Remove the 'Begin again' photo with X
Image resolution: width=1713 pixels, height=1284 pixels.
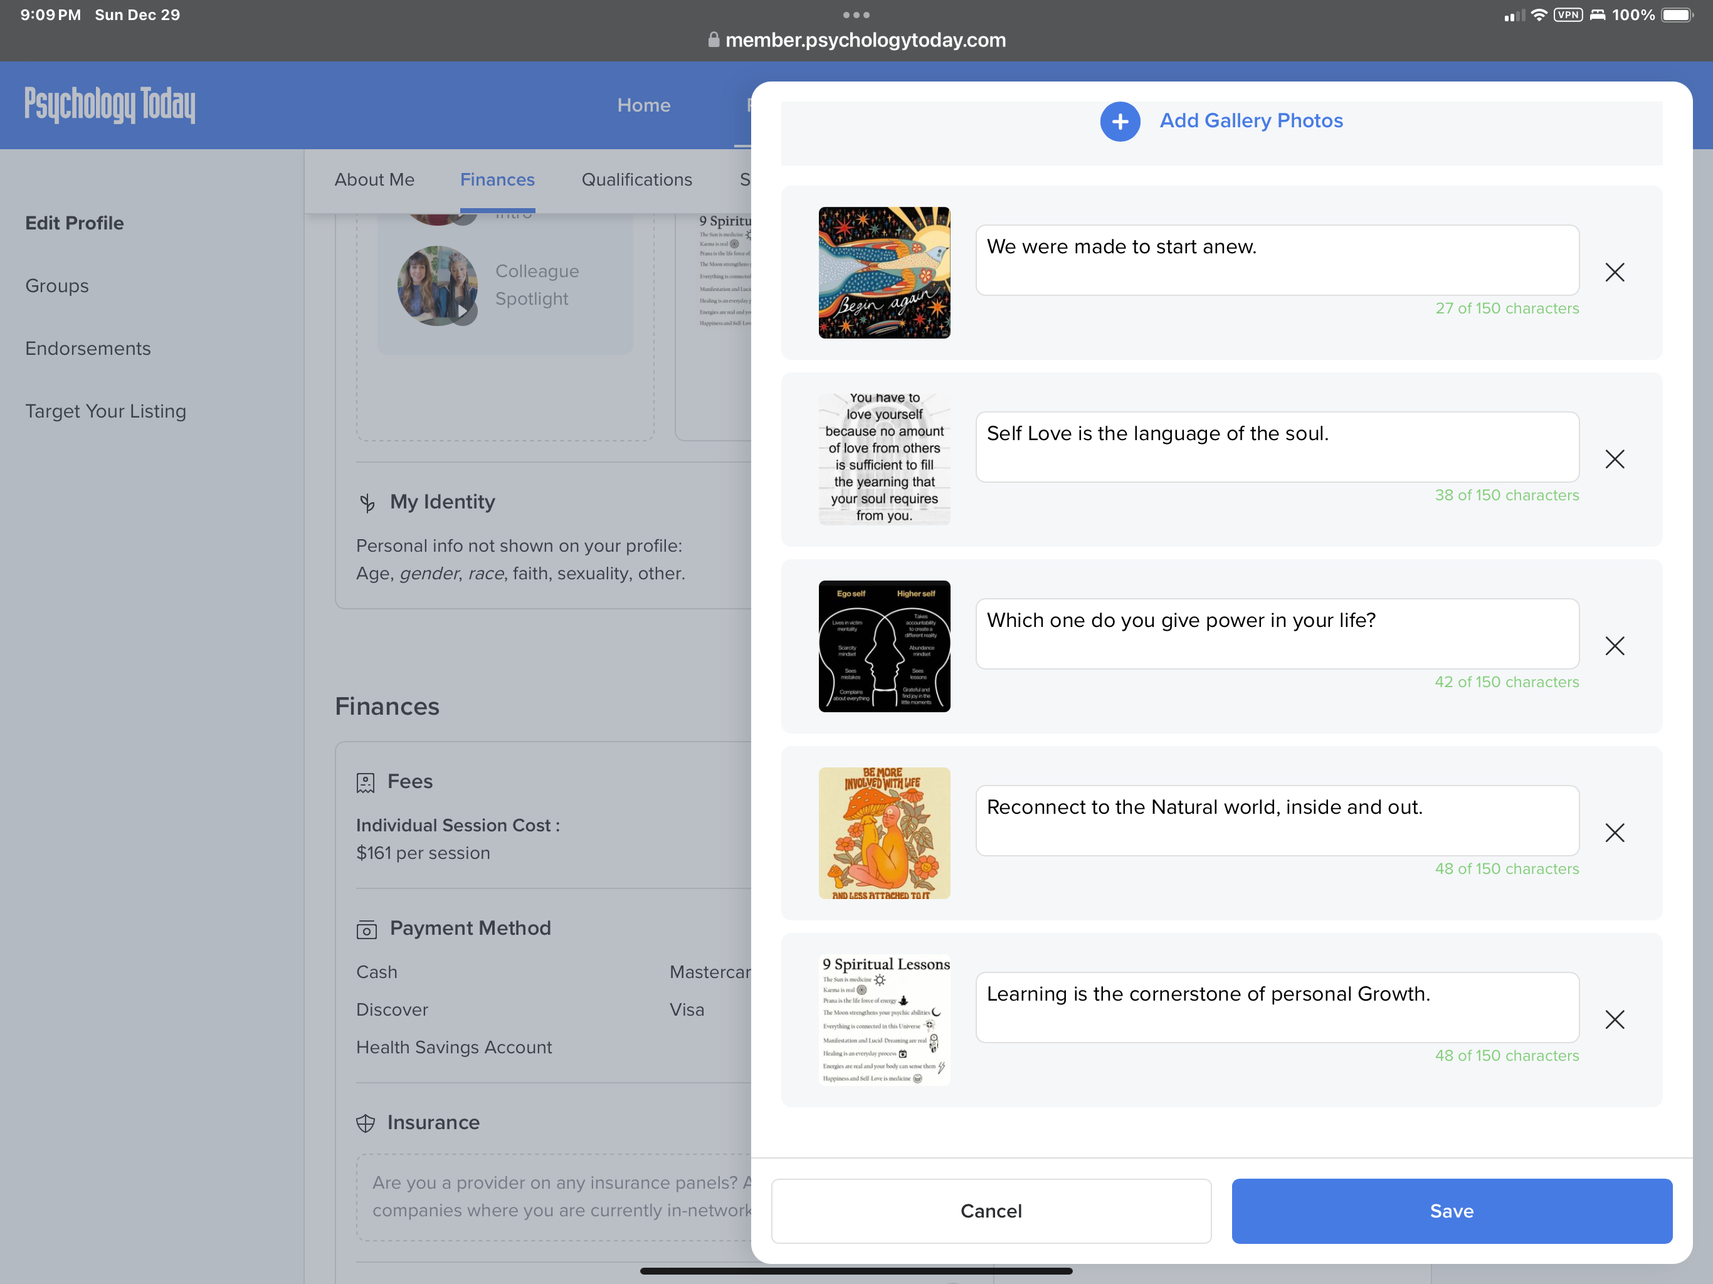(x=1615, y=272)
